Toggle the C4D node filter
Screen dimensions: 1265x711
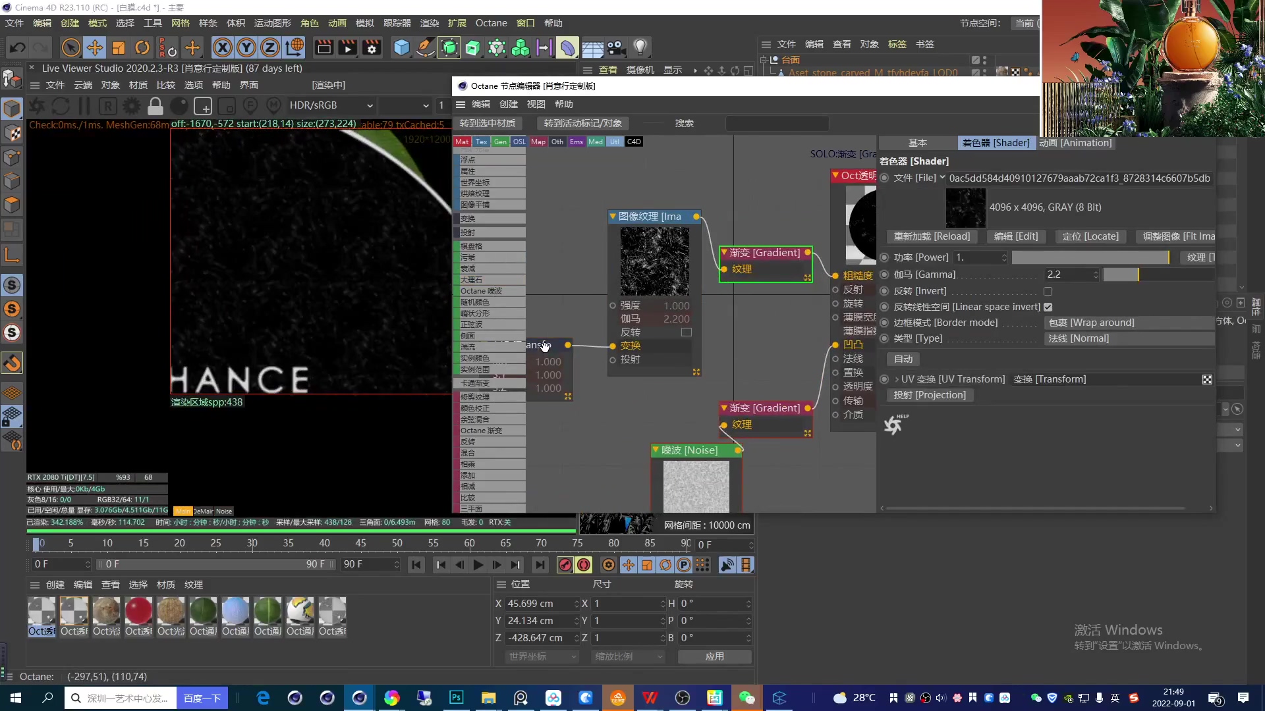pos(634,142)
